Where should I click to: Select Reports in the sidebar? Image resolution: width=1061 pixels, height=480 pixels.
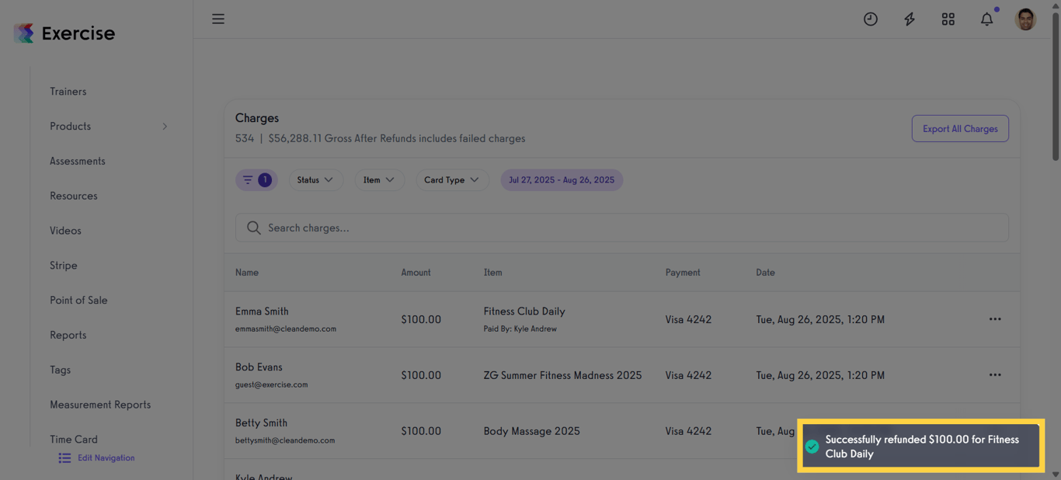pos(68,335)
